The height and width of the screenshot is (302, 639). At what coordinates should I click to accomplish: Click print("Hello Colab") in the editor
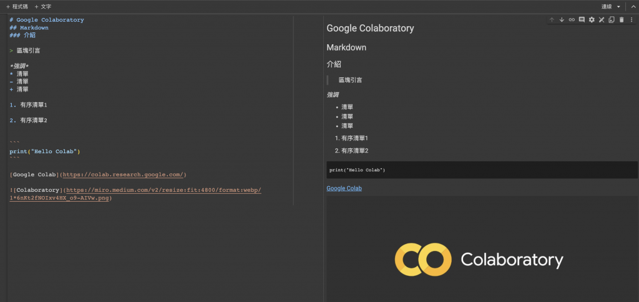pyautogui.click(x=45, y=151)
